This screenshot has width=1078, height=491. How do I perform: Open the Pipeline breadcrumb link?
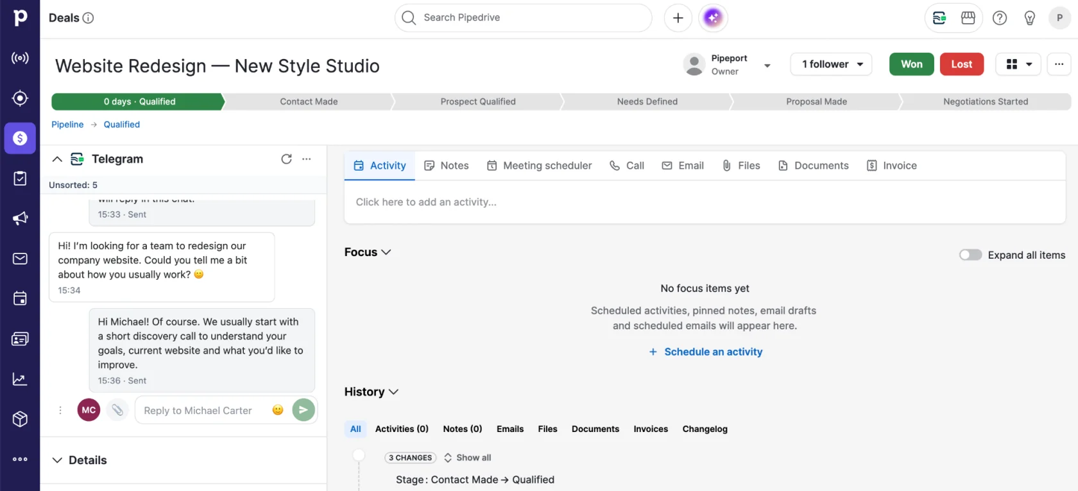coord(67,125)
